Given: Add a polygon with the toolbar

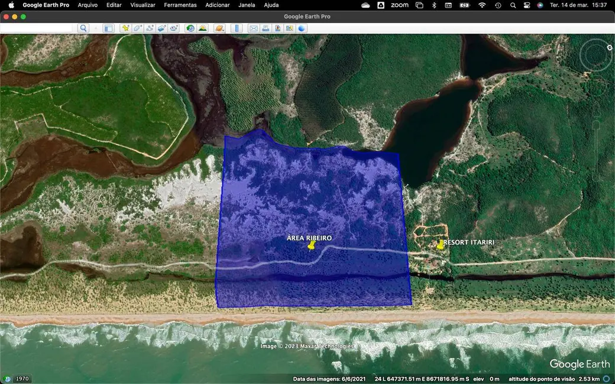Looking at the screenshot, I should (137, 28).
